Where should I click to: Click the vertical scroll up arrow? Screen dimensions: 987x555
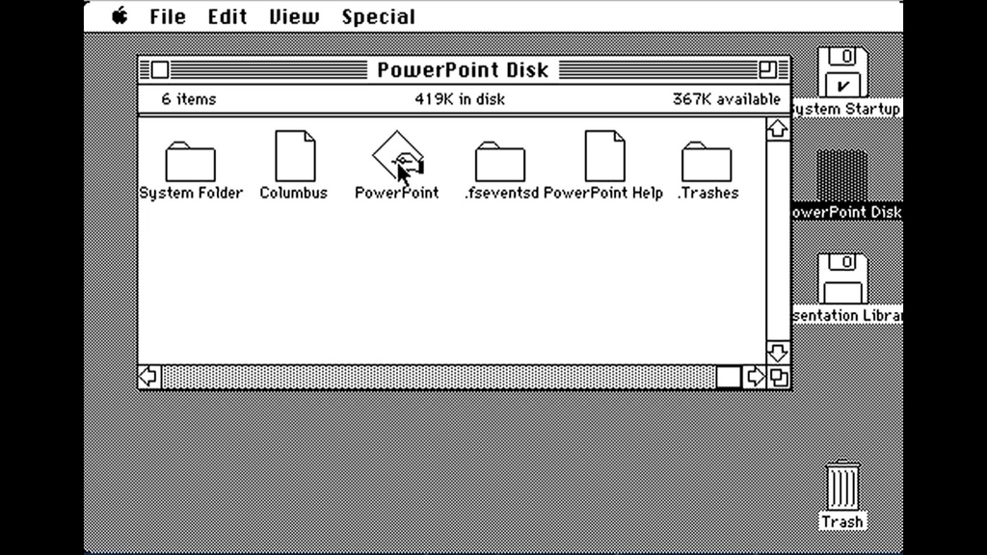click(x=778, y=129)
